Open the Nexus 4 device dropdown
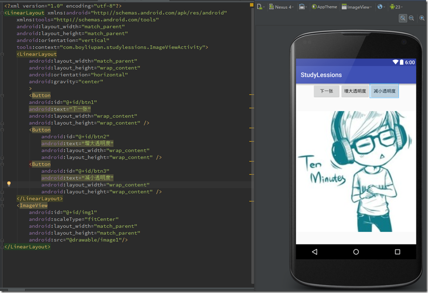428x293 pixels. pyautogui.click(x=282, y=7)
